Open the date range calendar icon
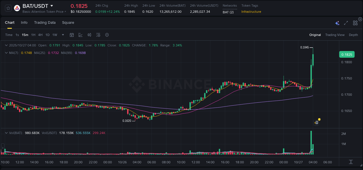Screen dimensions: 363x170 [x=72, y=35]
